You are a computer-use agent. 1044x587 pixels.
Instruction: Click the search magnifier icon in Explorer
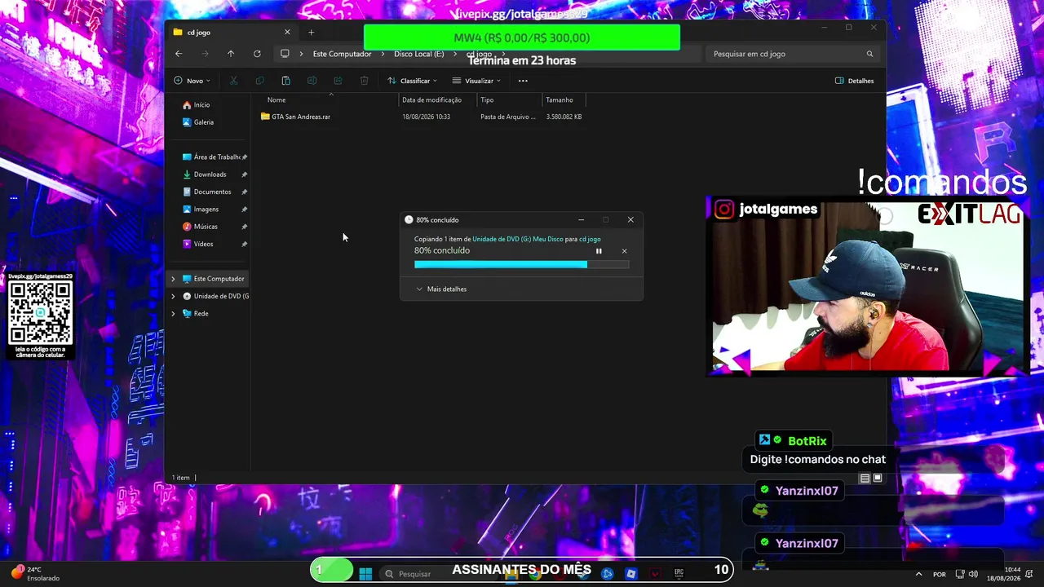[869, 54]
